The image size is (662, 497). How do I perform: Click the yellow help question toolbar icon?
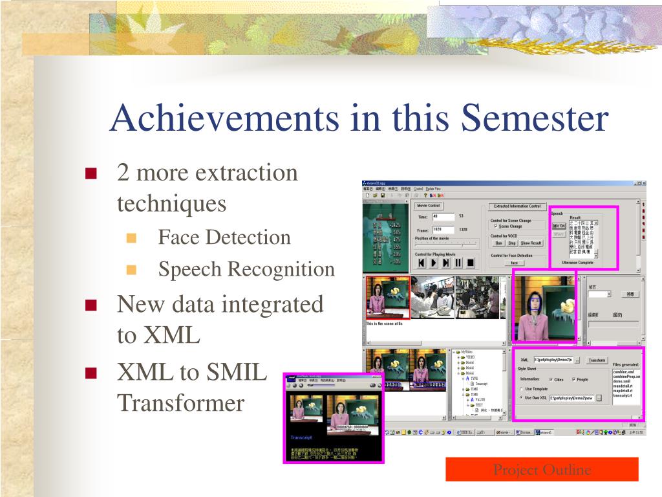(x=425, y=195)
